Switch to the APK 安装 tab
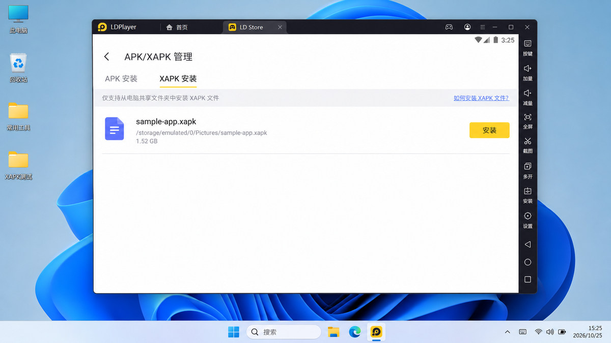The width and height of the screenshot is (611, 343). (x=121, y=79)
